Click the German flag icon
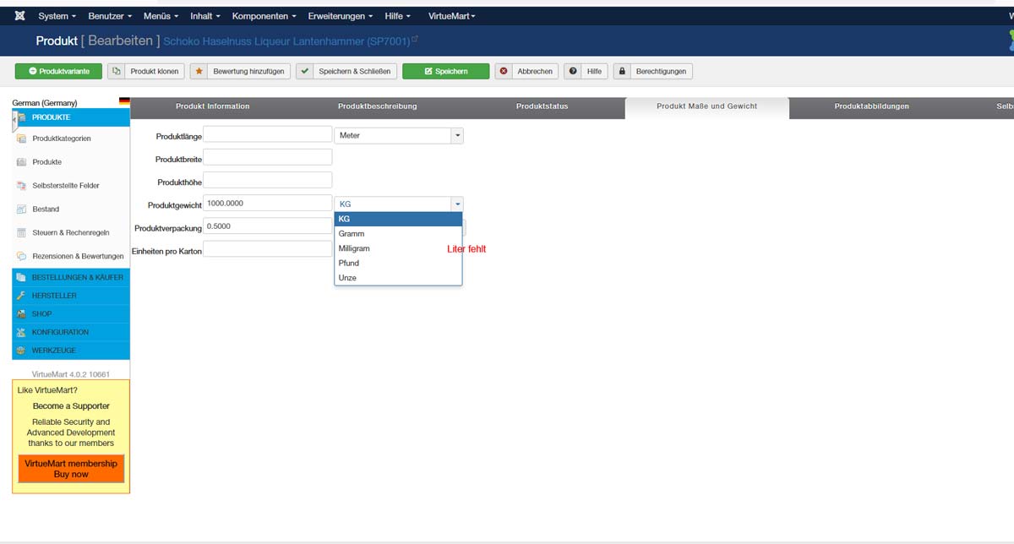This screenshot has width=1014, height=544. click(x=124, y=102)
